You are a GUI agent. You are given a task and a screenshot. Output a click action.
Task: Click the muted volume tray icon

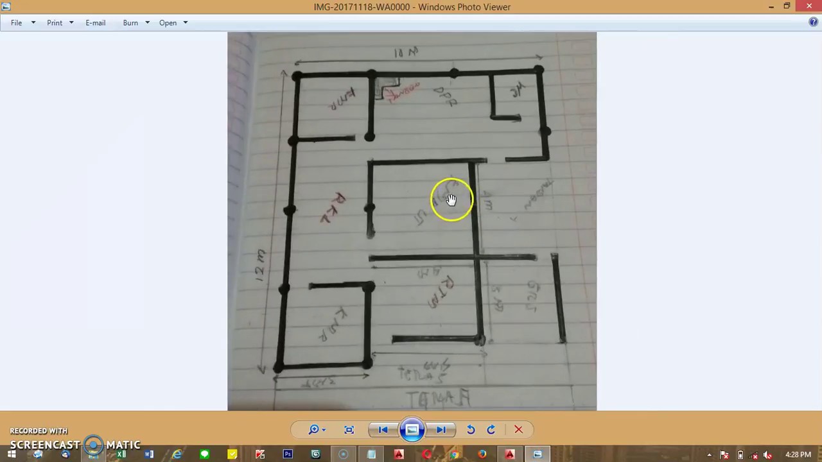(x=768, y=455)
